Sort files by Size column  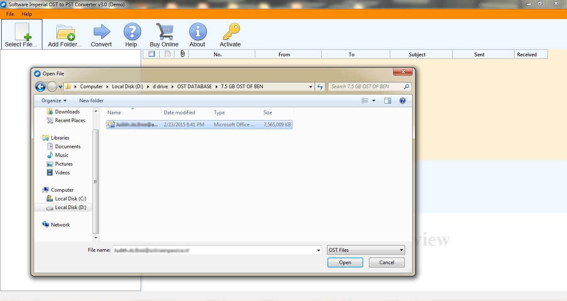[x=277, y=112]
